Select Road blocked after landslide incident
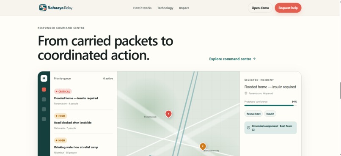Screen dimensions: 341x156 (x=73, y=123)
